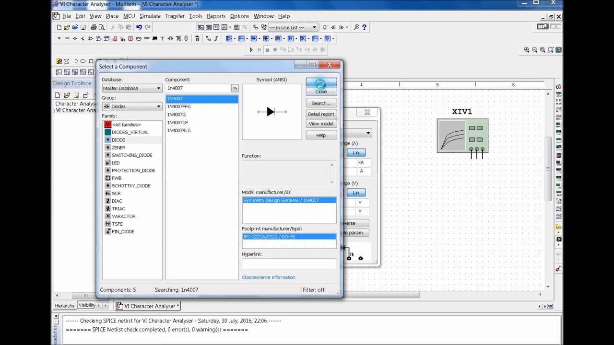Open the Transfer menu
The height and width of the screenshot is (345, 614).
pos(175,16)
